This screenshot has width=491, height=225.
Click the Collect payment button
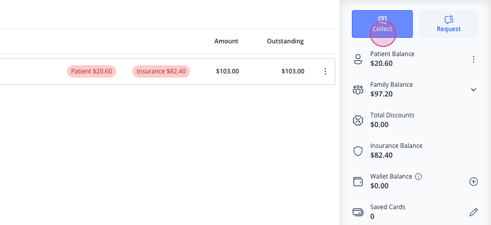[382, 24]
